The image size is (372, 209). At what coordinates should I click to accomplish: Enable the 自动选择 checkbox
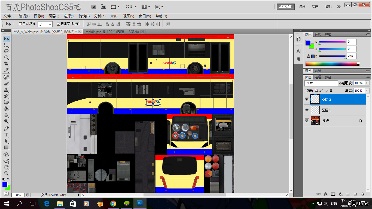[x=20, y=24]
